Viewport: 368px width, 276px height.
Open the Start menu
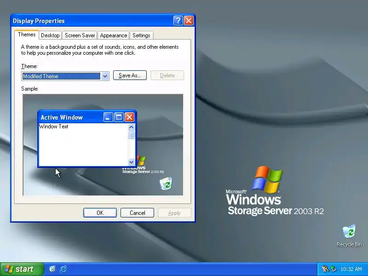coord(22,269)
